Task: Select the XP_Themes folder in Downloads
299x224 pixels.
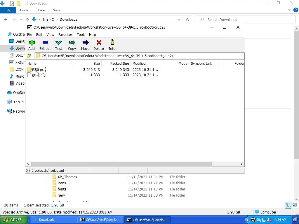Action: click(65, 177)
